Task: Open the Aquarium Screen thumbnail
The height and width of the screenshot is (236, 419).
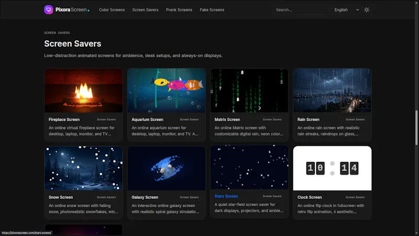Action: [x=167, y=90]
